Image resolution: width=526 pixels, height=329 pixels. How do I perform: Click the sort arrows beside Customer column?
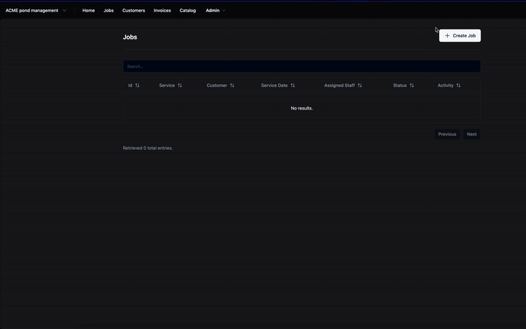pyautogui.click(x=232, y=85)
